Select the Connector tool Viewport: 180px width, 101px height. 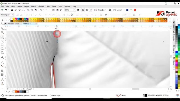[x=2, y=66]
